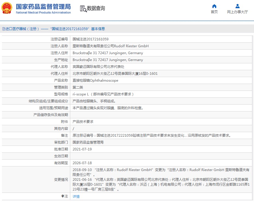The width and height of the screenshot is (254, 202).
Task: Open the 数据查询 search icon
Action: tap(83, 9)
